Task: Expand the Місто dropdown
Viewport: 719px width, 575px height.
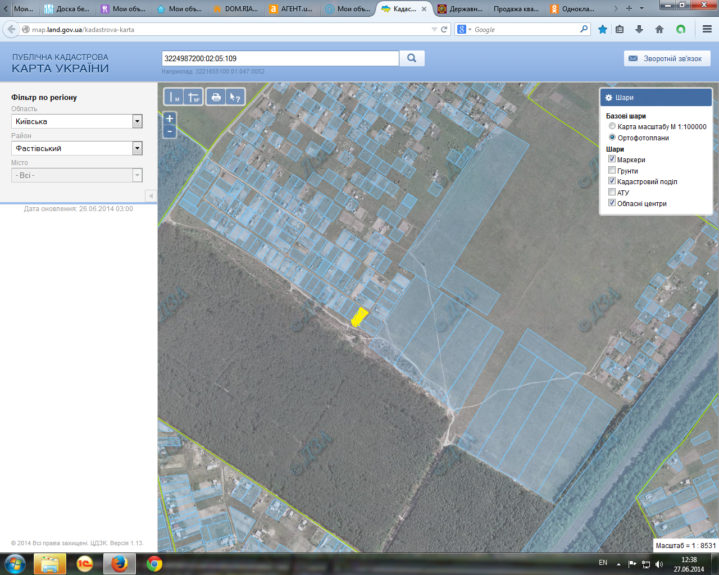Action: [x=137, y=175]
